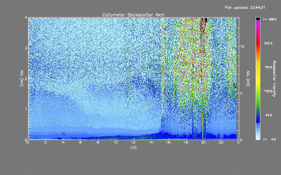Viewport: 281px width, 175px height.
Task: Select the '22:' hour label on UTC axis
Action: [x=221, y=142]
